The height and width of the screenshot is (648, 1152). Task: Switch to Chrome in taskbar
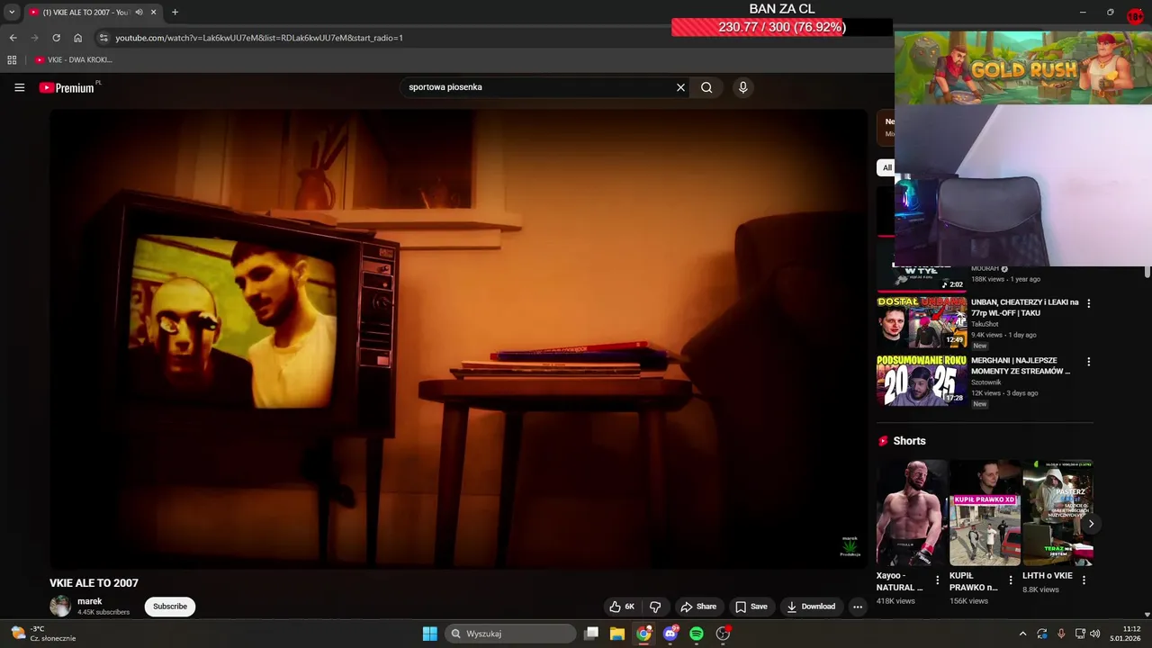click(643, 634)
